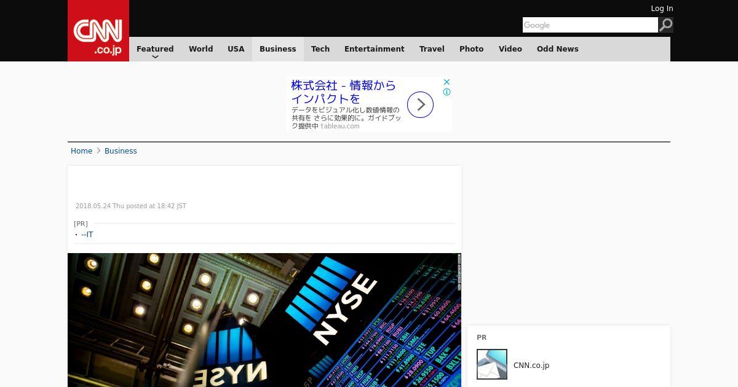
Task: Open the Video section
Action: 510,49
